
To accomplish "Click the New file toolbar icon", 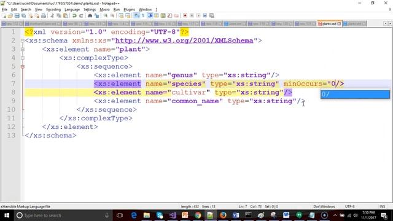I will (4, 15).
